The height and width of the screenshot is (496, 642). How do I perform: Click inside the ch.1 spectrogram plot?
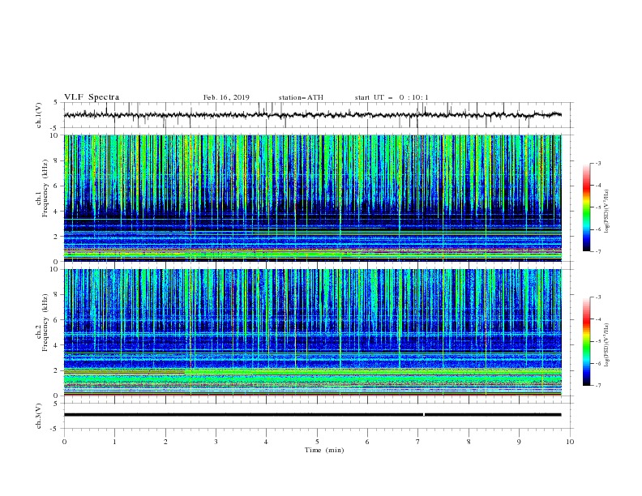click(x=312, y=198)
